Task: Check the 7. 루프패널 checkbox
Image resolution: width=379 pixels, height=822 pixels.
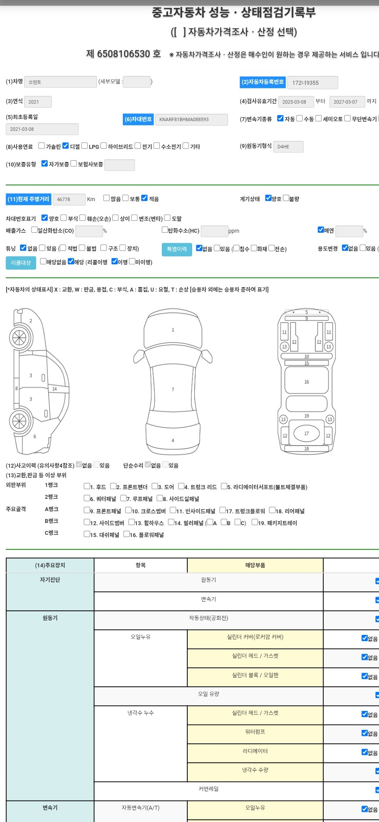Action: (x=123, y=498)
